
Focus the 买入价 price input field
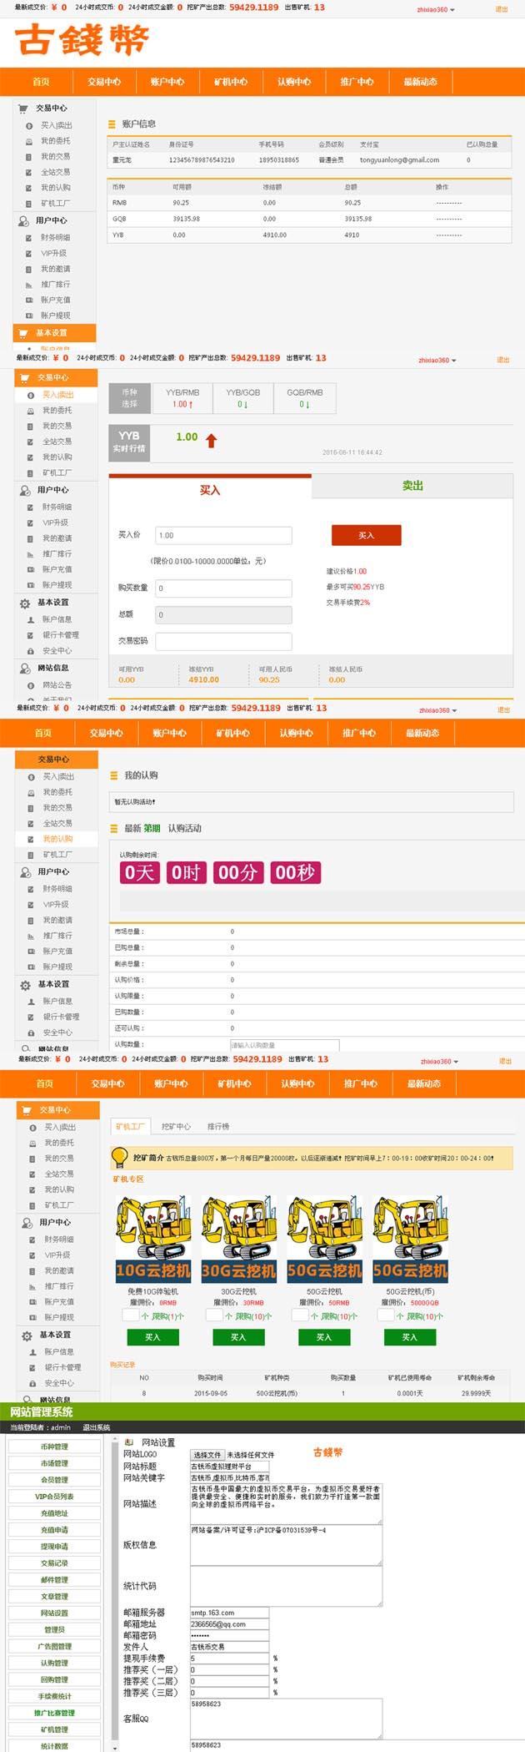(x=223, y=535)
